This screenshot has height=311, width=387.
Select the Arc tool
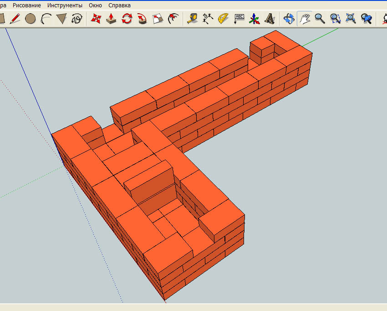coord(46,19)
